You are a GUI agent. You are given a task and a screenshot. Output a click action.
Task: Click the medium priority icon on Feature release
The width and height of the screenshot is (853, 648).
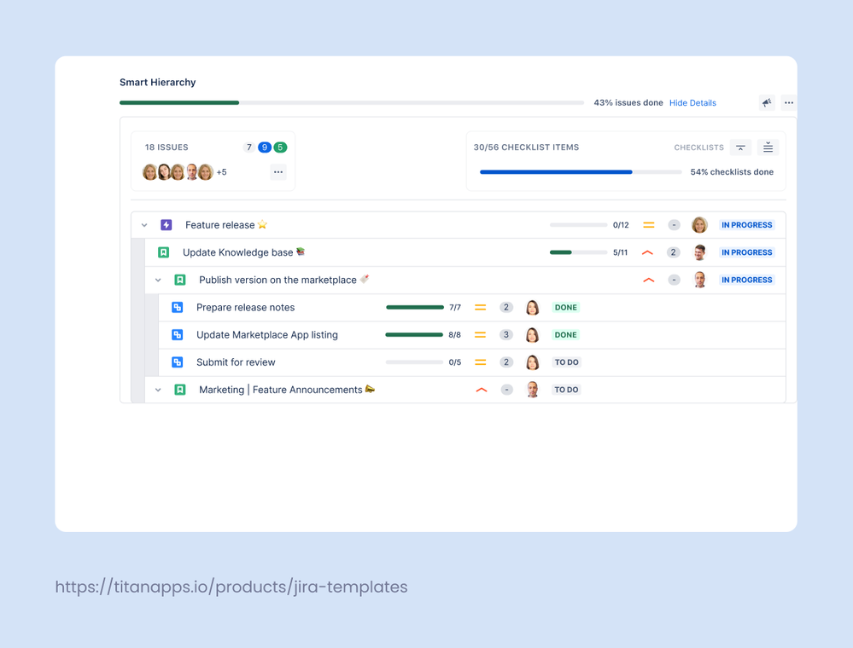pos(648,224)
